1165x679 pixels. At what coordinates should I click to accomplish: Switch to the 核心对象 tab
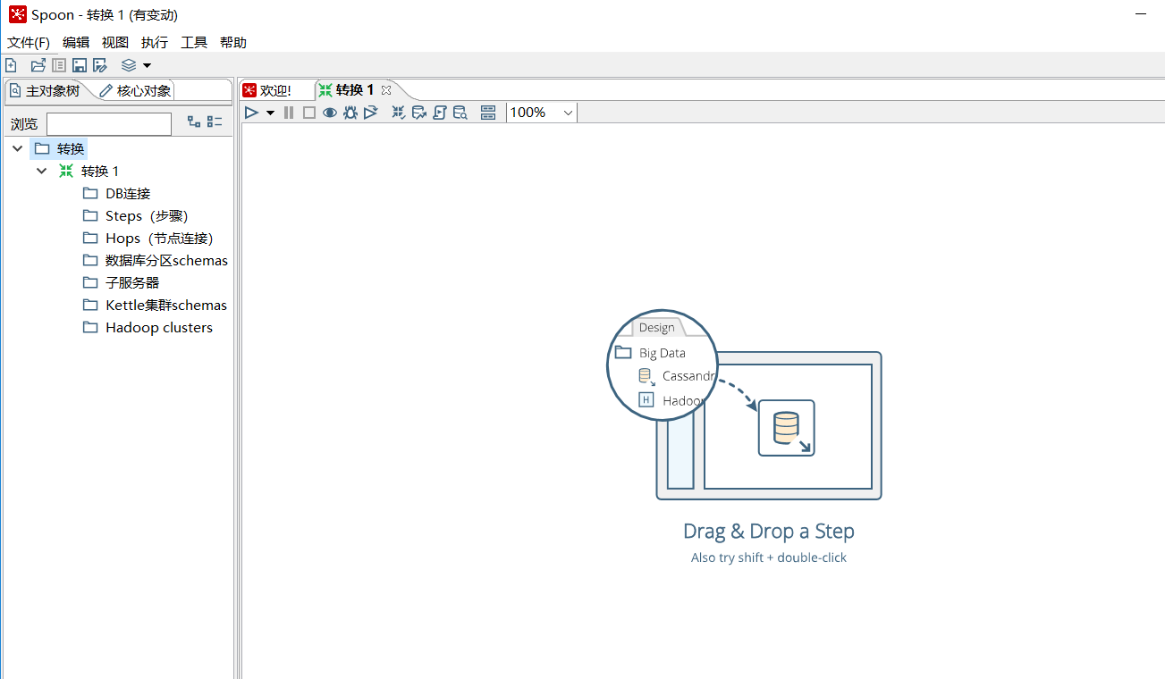pyautogui.click(x=135, y=90)
